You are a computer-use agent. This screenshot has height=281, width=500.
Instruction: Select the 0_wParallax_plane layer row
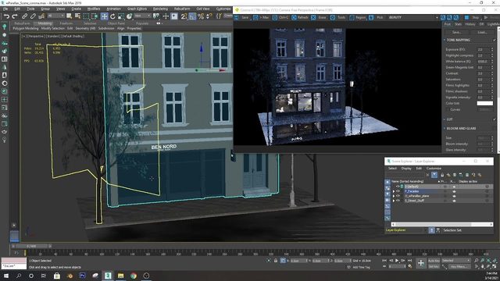point(441,196)
